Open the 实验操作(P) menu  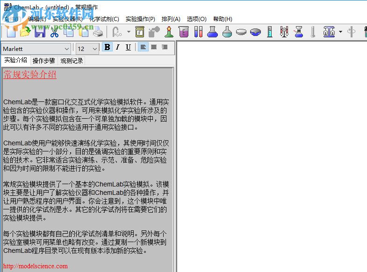point(140,19)
